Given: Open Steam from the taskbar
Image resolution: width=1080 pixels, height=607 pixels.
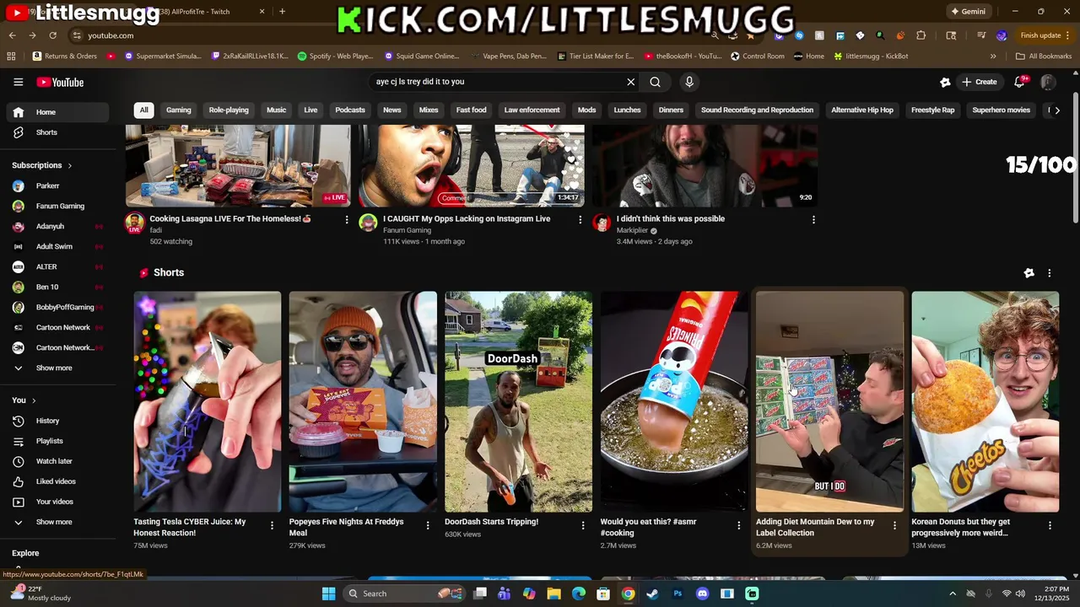Looking at the screenshot, I should click(x=652, y=594).
